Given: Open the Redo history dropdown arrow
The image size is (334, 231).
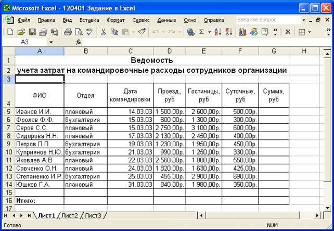Looking at the screenshot, I should (x=179, y=32).
